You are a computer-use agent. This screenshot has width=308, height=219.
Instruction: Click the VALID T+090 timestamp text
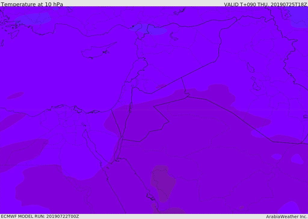coord(265,5)
